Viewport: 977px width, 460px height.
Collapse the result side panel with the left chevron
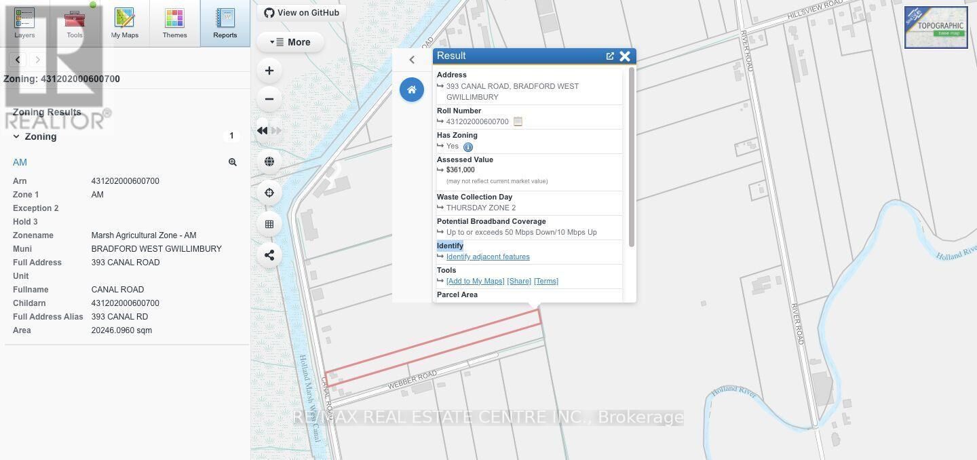point(412,60)
